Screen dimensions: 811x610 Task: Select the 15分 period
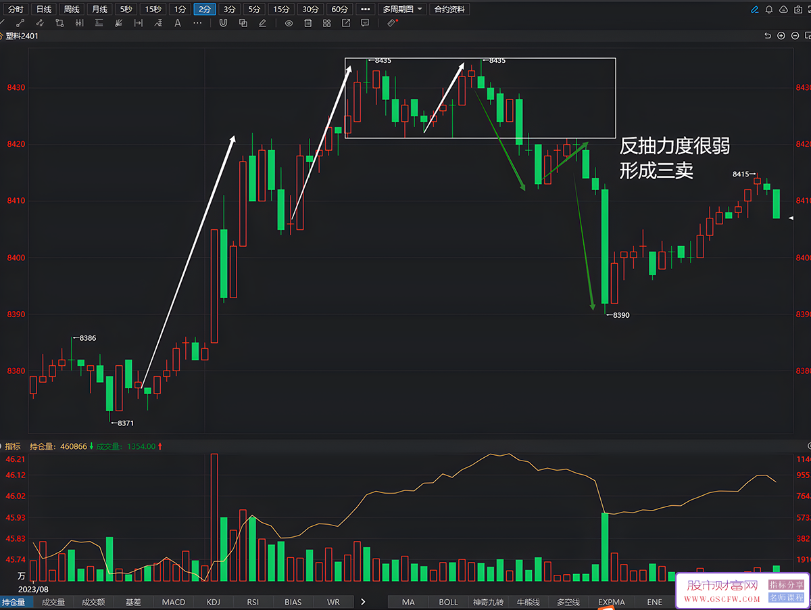pos(281,9)
